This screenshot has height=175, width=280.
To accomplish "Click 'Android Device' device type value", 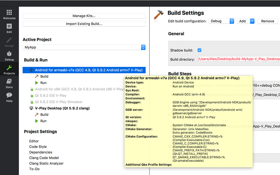I will coord(183,82).
